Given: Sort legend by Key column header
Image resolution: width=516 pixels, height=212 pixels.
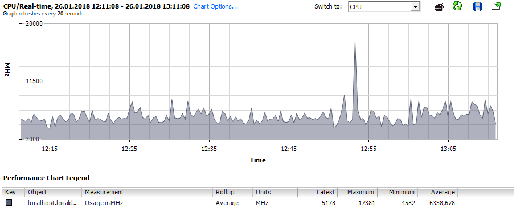Looking at the screenshot, I should 13,192.
